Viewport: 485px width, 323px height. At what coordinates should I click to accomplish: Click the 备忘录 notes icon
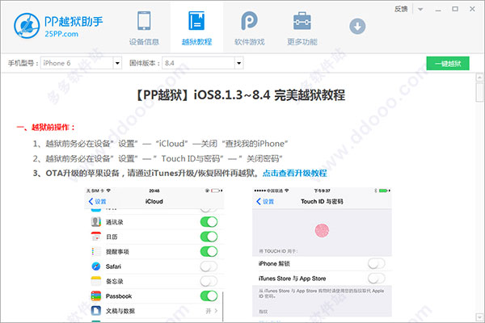(96, 281)
